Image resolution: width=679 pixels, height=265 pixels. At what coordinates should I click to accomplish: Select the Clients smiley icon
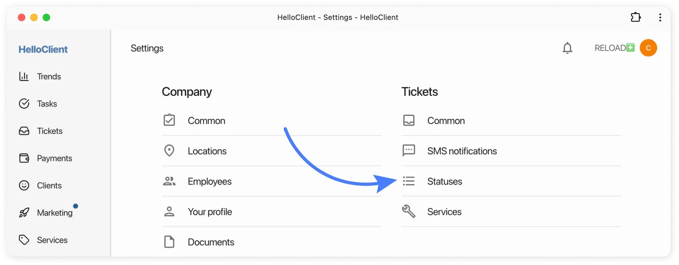coord(24,185)
